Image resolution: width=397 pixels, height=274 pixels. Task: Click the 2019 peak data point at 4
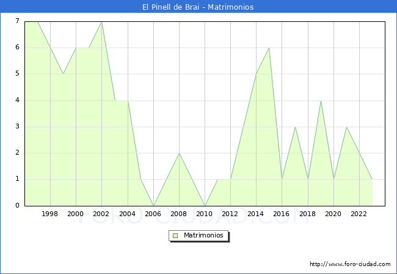[321, 101]
